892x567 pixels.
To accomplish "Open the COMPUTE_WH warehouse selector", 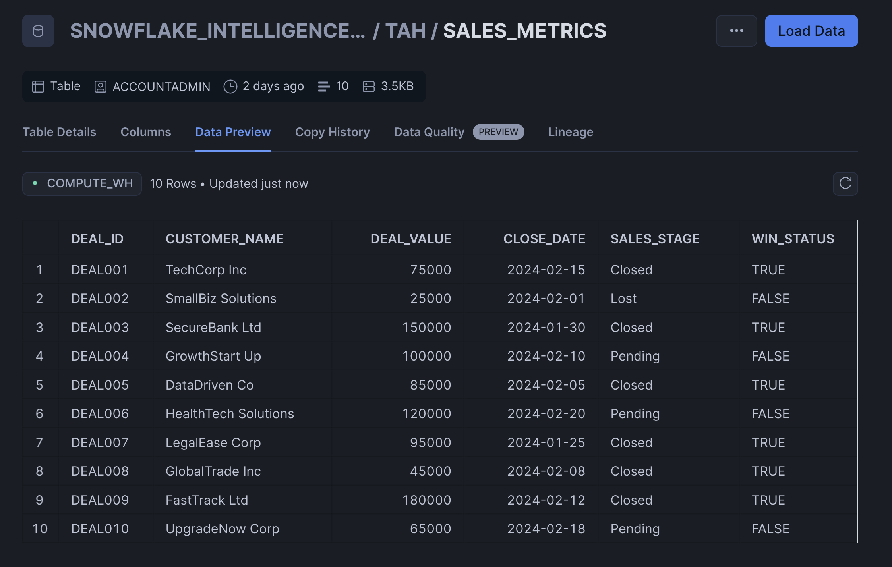I will coord(82,183).
